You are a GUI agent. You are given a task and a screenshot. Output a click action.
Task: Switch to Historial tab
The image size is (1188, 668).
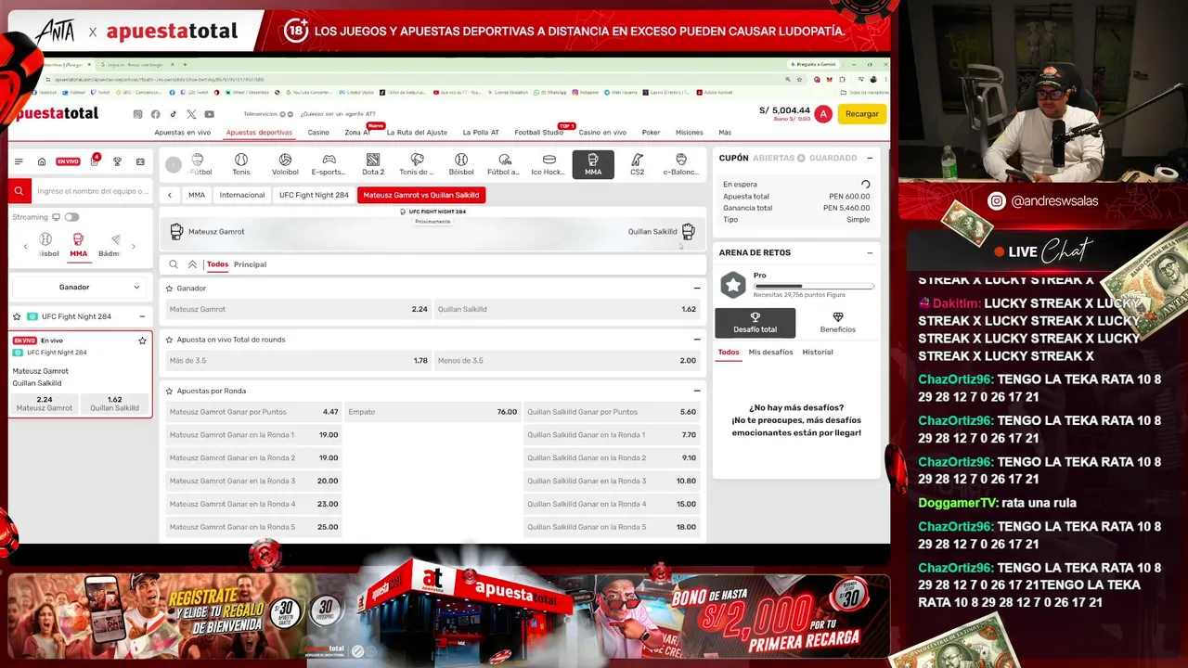[818, 353]
